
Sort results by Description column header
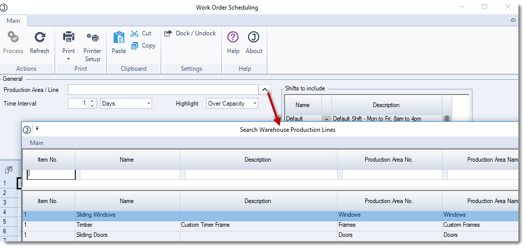point(259,201)
